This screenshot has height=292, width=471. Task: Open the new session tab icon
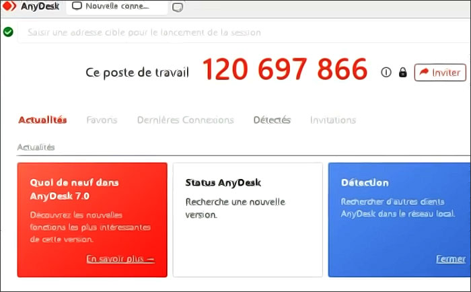pyautogui.click(x=178, y=7)
